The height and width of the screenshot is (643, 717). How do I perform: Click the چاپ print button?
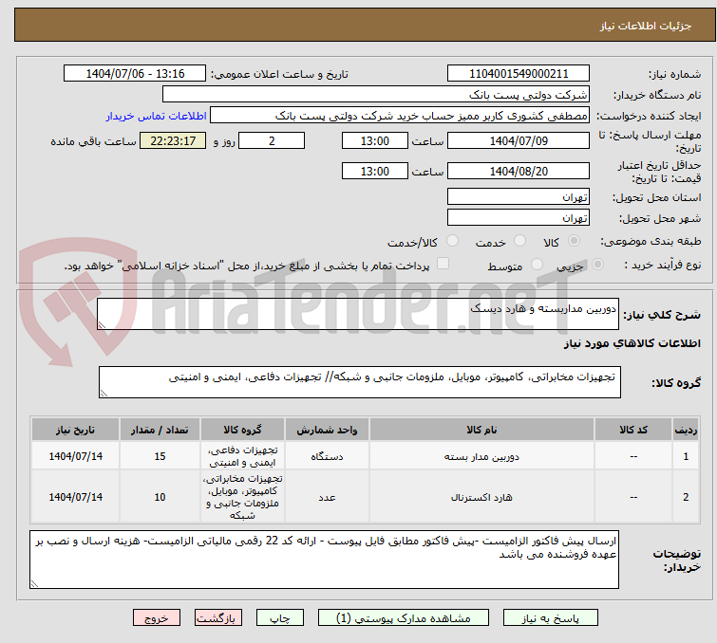pyautogui.click(x=280, y=618)
